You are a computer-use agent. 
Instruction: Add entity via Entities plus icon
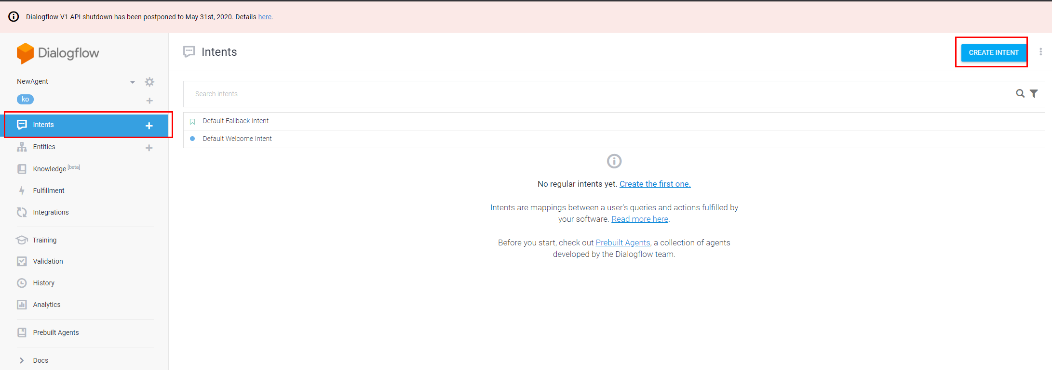point(149,148)
